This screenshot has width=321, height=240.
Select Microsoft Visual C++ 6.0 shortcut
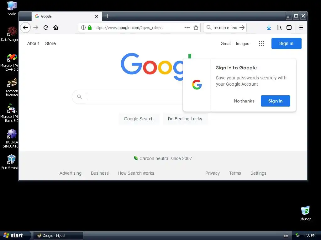coord(9,62)
